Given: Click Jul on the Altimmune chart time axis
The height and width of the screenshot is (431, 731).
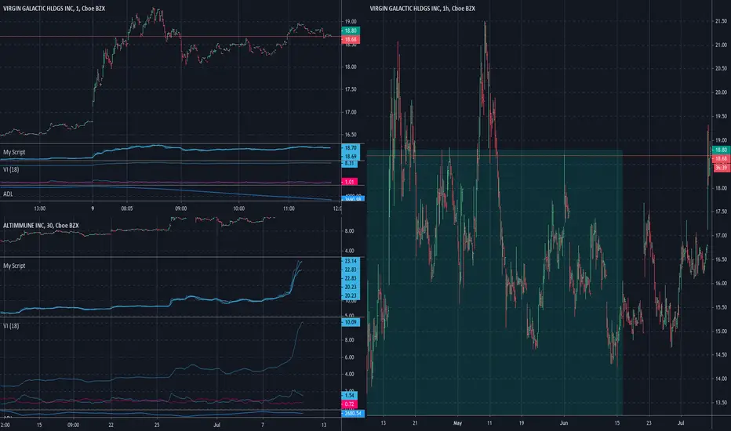Looking at the screenshot, I should (216, 425).
